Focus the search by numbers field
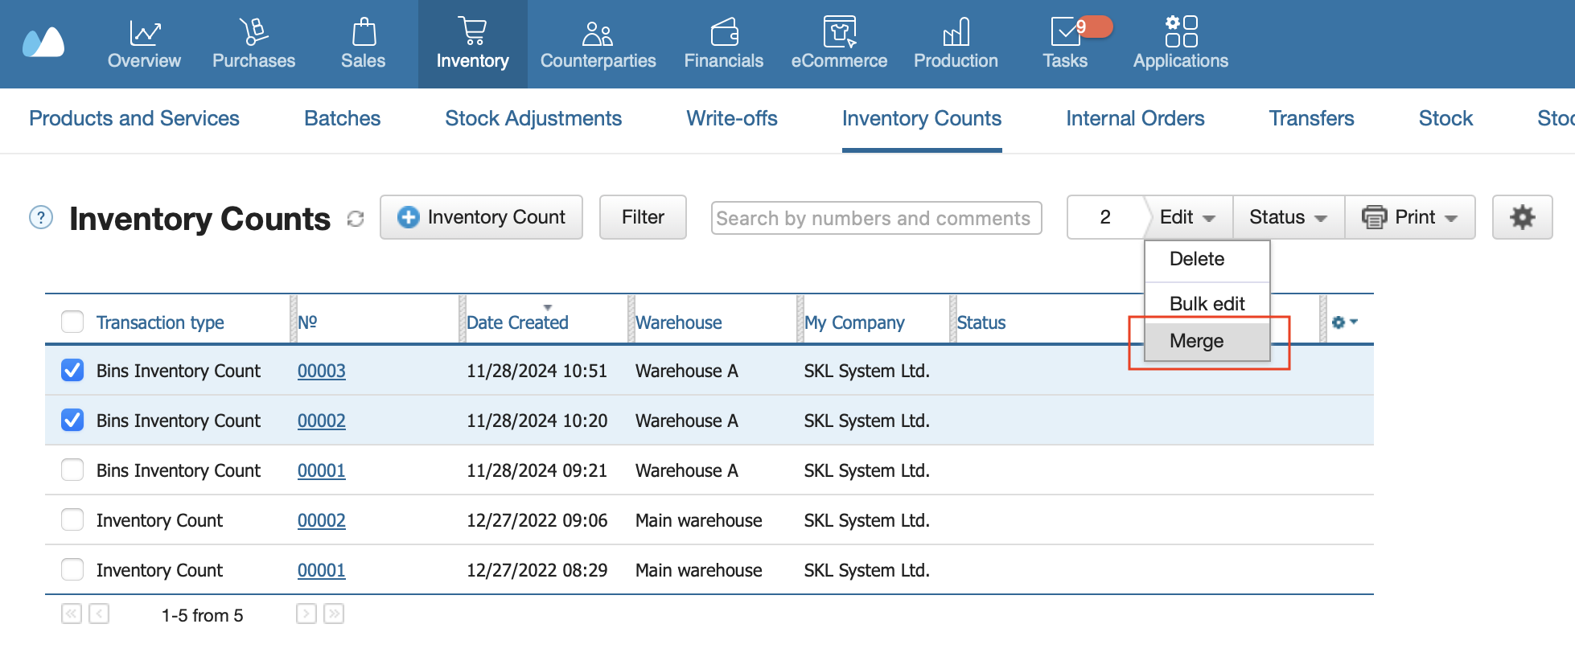1575x661 pixels. pos(876,218)
